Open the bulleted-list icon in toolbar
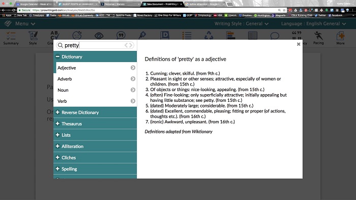This screenshot has width=356, height=200. point(187,36)
